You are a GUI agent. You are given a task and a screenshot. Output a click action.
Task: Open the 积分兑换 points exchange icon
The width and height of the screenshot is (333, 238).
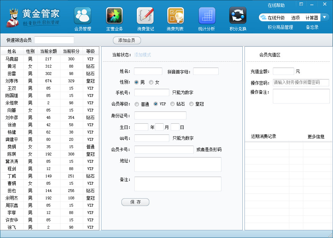click(x=238, y=16)
